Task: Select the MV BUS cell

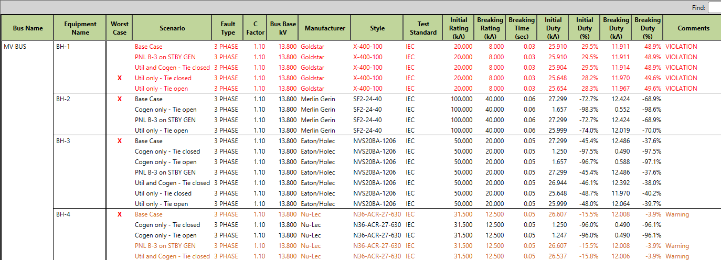Action: [x=15, y=47]
